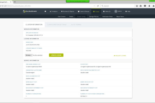Image resolution: width=155 pixels, height=103 pixels.
Task: Select Cluster Config subtab
Action: pos(81,17)
